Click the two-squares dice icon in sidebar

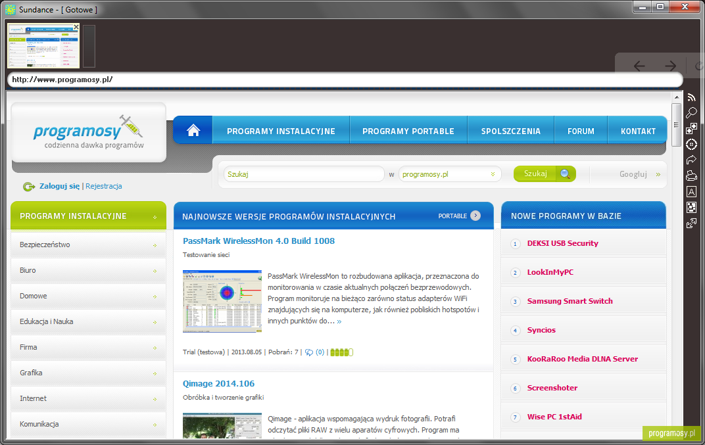click(x=691, y=129)
